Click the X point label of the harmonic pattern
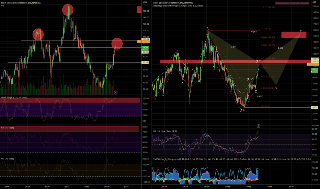Viewport: 320px width, 189px height. 207,27
